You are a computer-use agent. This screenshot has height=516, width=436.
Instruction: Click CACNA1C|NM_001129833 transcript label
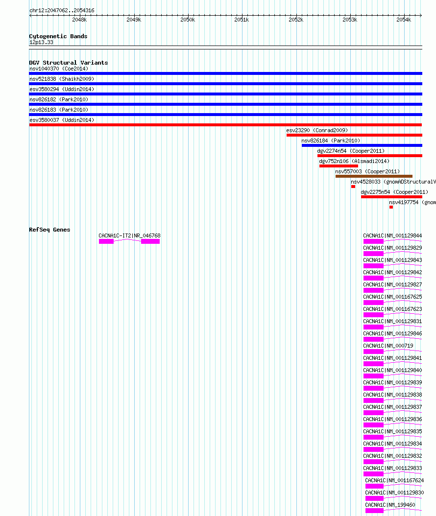(x=392, y=468)
